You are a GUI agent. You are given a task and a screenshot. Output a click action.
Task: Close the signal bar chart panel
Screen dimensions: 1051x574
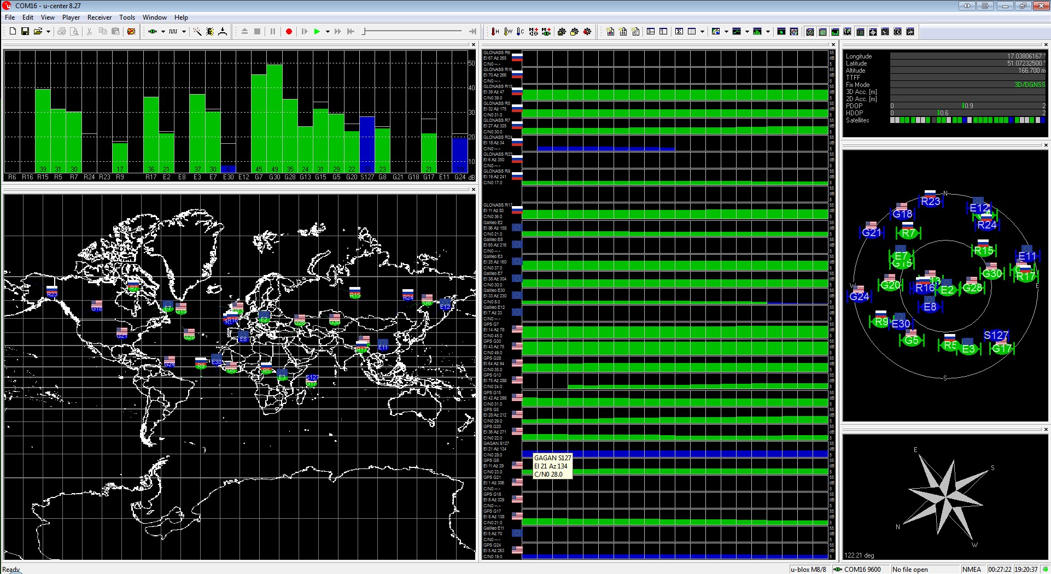(x=473, y=45)
